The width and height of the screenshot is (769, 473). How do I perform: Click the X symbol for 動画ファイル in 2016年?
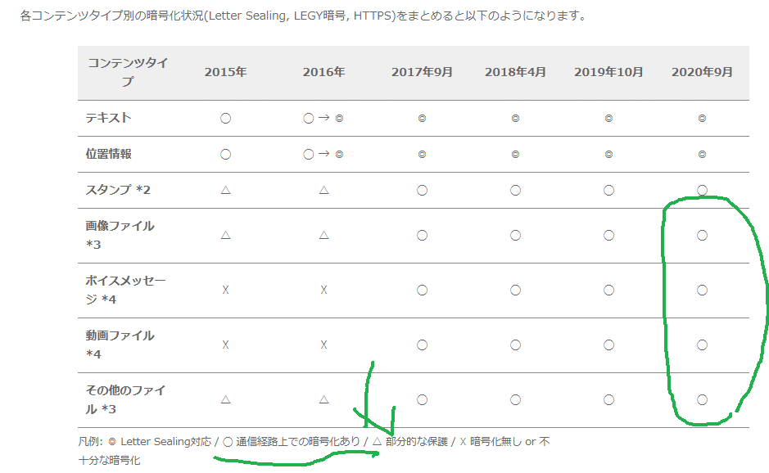(323, 345)
